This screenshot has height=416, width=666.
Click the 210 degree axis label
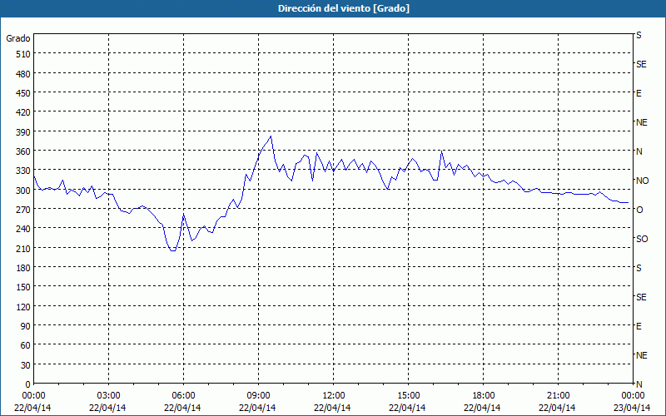tap(23, 248)
